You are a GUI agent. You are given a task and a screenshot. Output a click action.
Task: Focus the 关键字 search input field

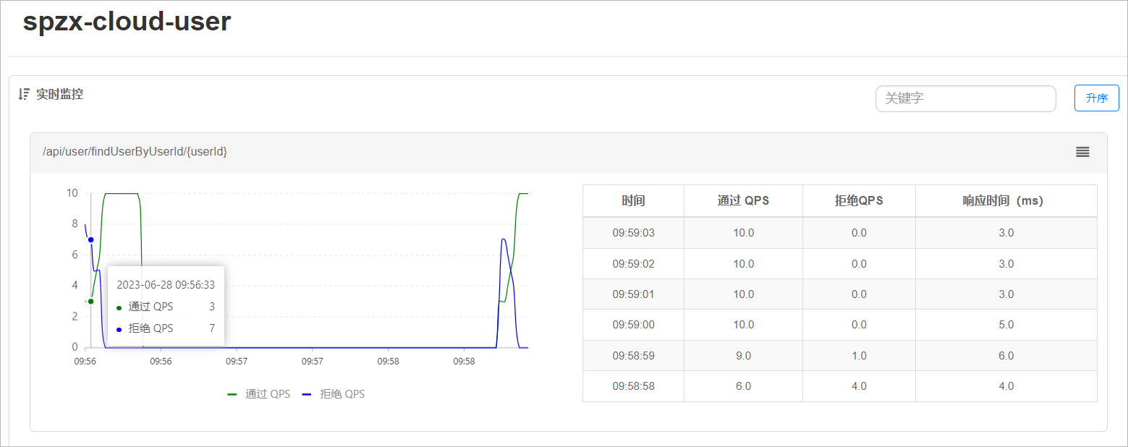[x=965, y=98]
